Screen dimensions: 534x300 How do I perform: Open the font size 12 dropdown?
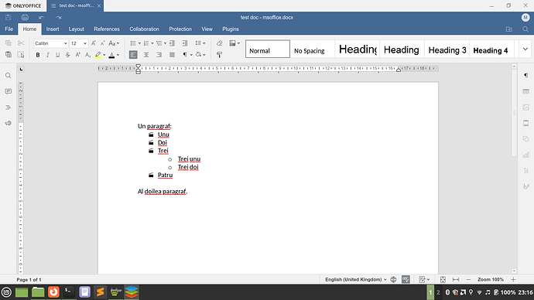pos(85,43)
